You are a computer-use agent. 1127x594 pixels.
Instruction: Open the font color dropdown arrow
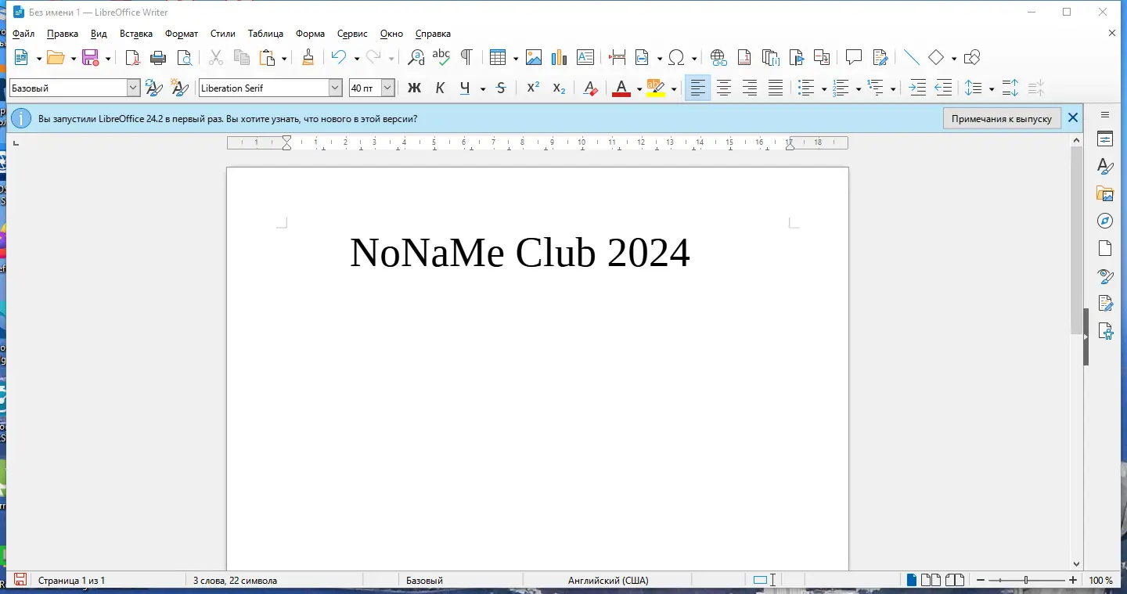coord(639,88)
